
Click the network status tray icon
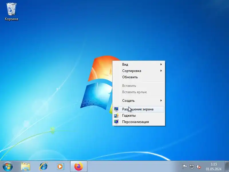pos(192,167)
